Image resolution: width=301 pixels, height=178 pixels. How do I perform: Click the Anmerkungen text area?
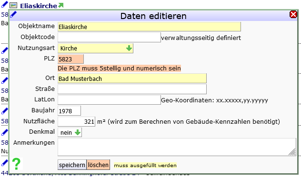177,147
